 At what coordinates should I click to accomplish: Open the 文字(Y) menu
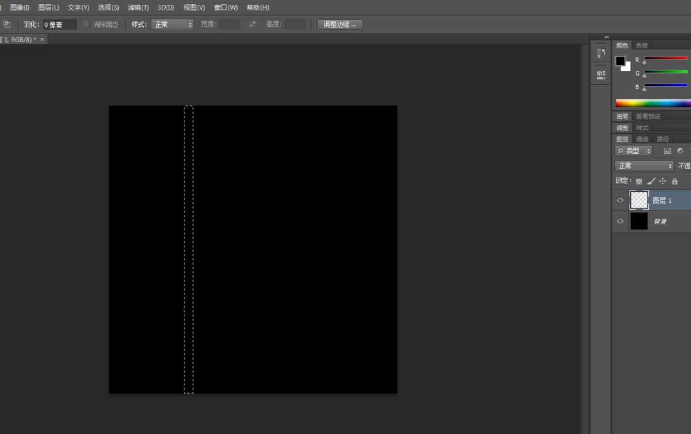tap(79, 8)
